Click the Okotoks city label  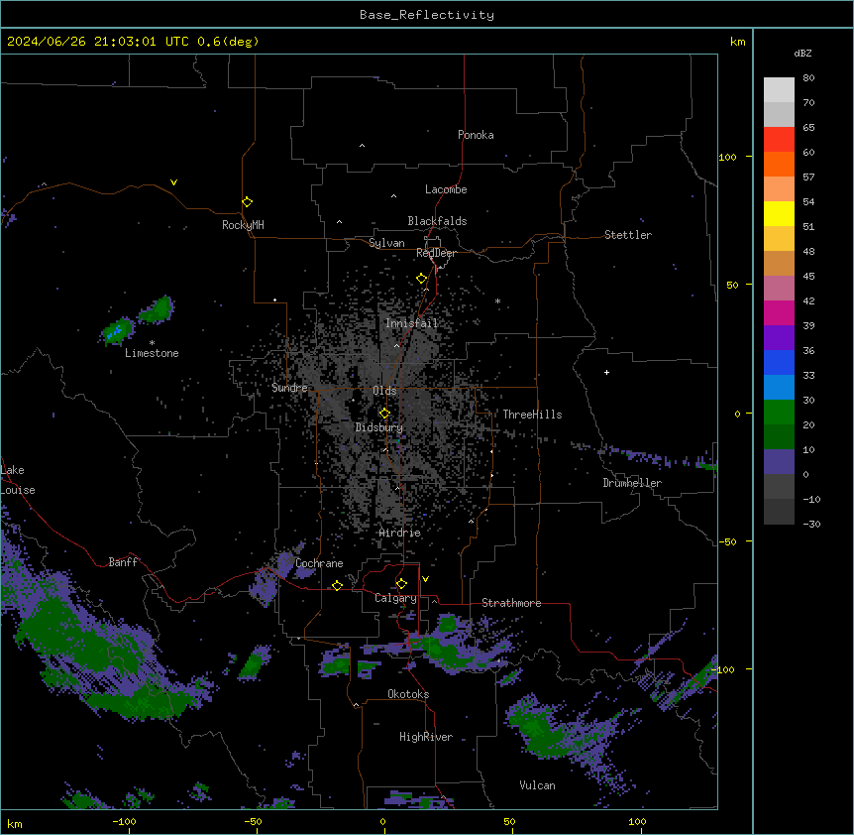click(x=408, y=694)
